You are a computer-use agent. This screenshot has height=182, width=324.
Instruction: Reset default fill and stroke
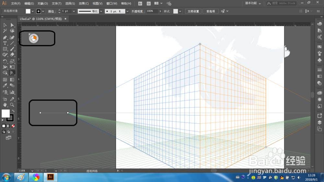click(x=3, y=120)
